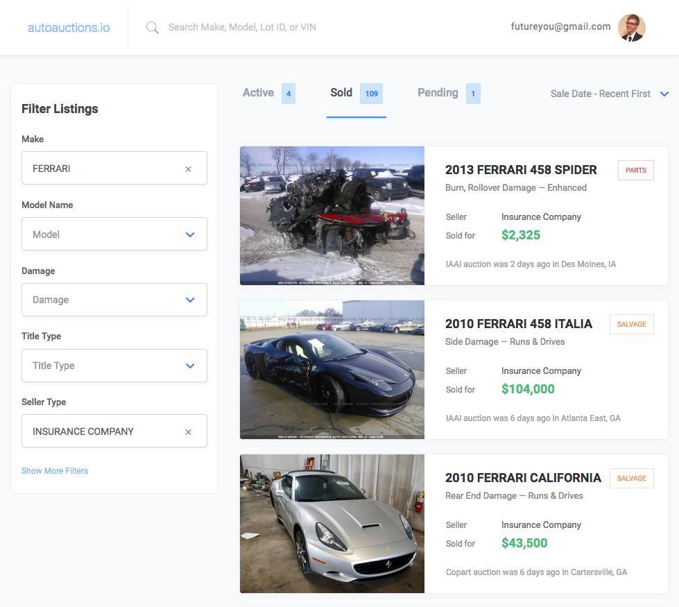Screen dimensions: 679x607
Task: Select the Sold tab showing 109 listings
Action: 341,92
